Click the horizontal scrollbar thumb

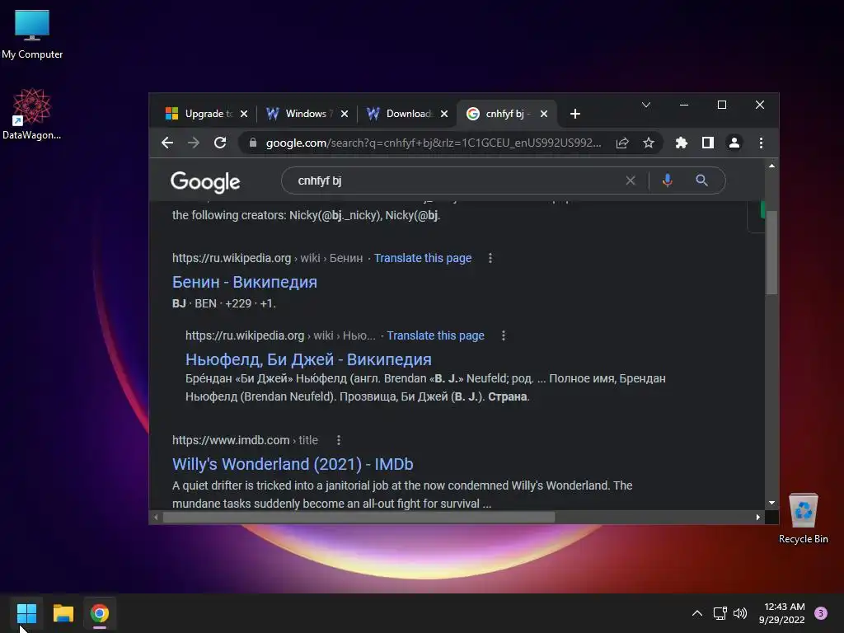[359, 518]
